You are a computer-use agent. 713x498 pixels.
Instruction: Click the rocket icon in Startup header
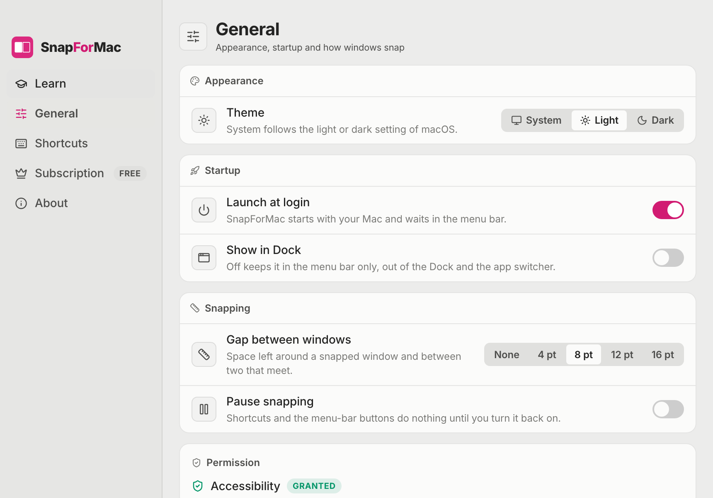(195, 171)
